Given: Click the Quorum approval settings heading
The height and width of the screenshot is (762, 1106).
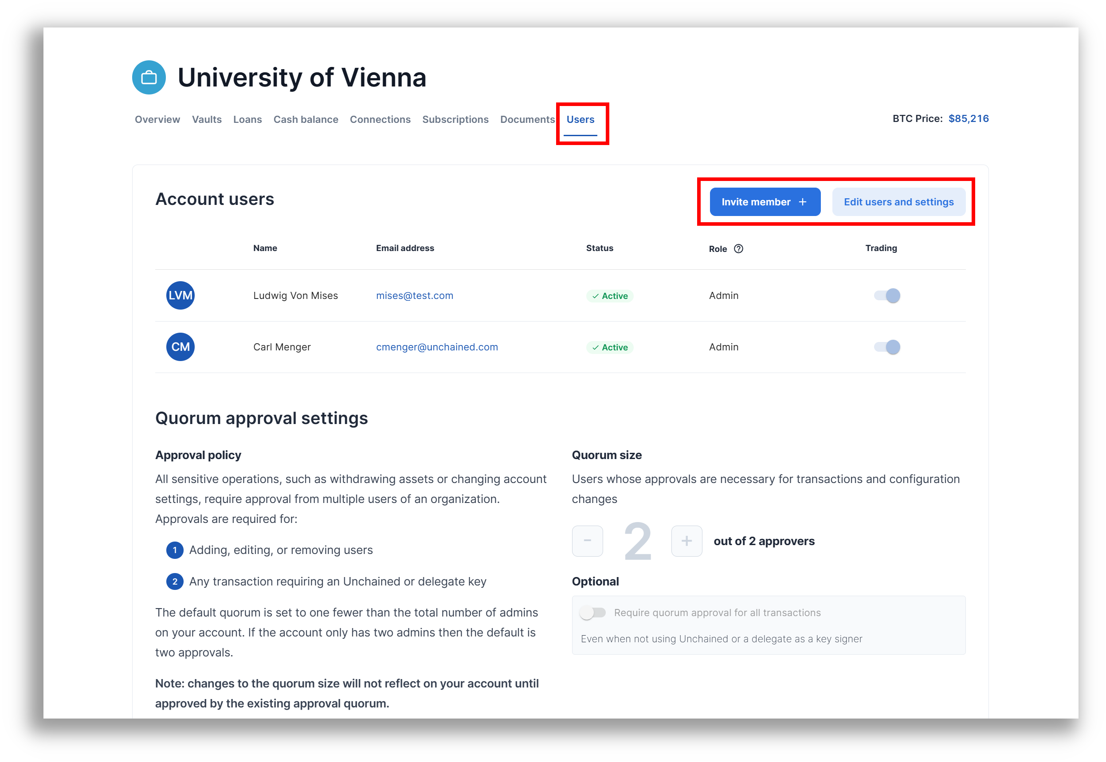Looking at the screenshot, I should tap(261, 418).
